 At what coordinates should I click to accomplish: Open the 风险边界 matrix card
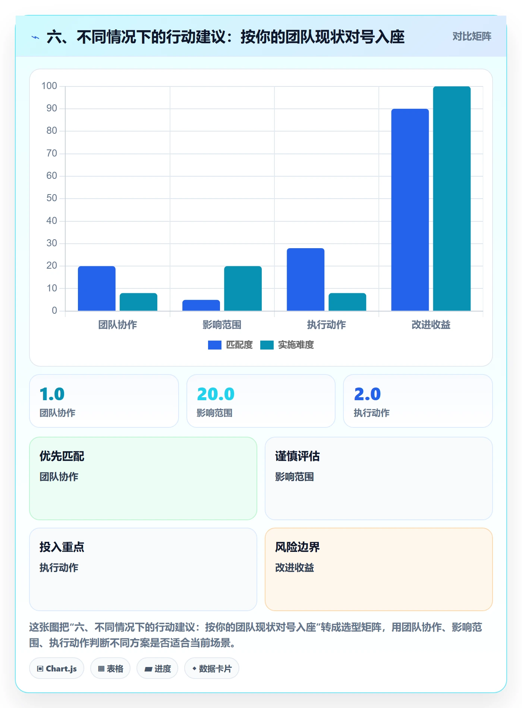point(379,569)
